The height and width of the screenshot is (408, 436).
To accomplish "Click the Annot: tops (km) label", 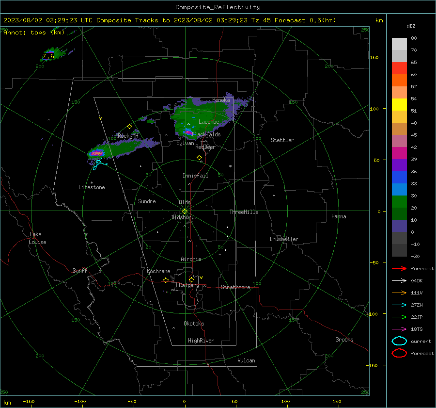I will pos(34,33).
